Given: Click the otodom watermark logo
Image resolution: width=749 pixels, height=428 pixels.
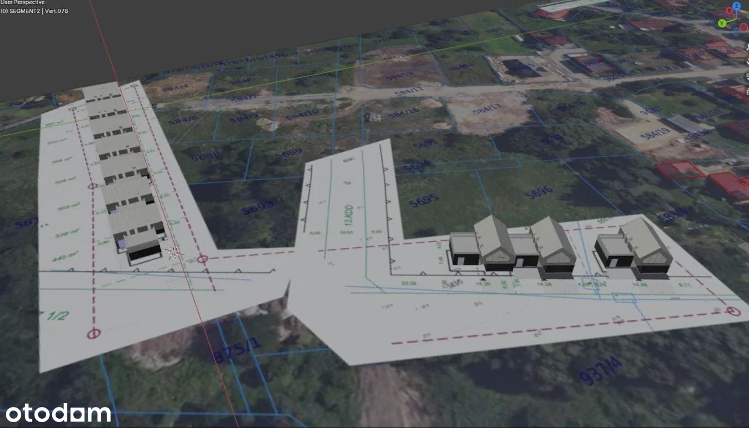Looking at the screenshot, I should 58,412.
